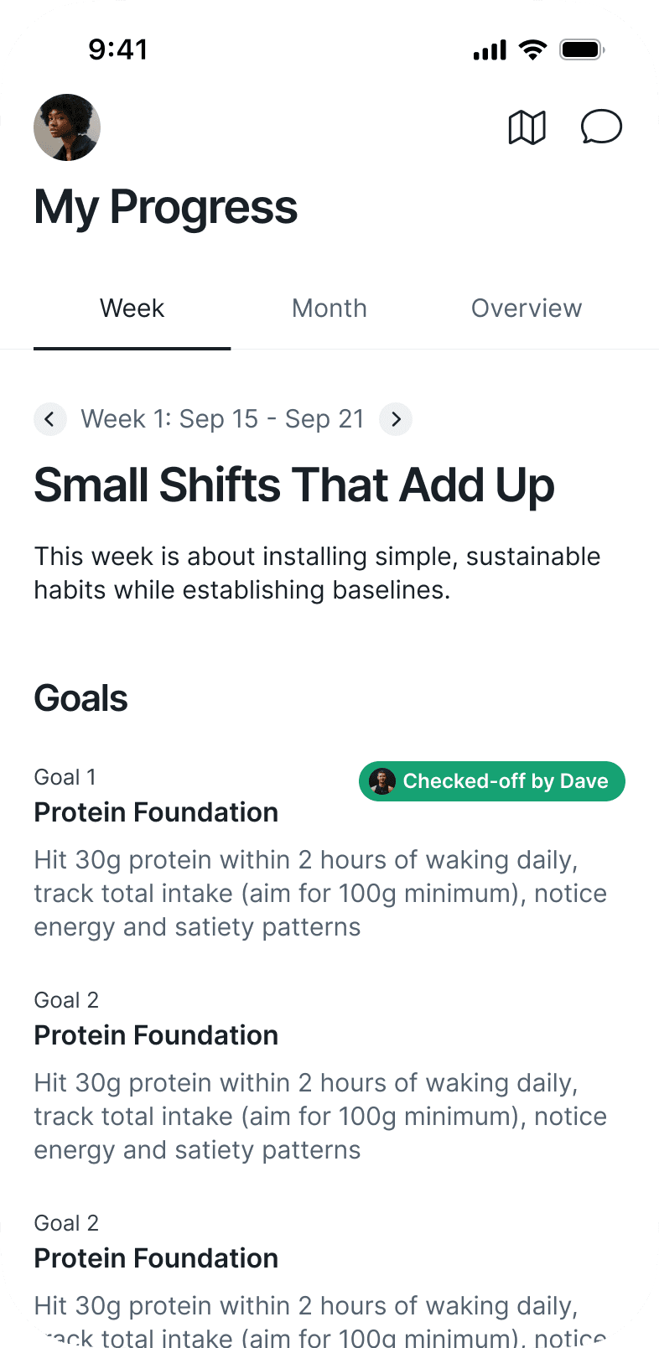Tap the Checked-off by Dave badge
The image size is (659, 1348).
(x=492, y=781)
